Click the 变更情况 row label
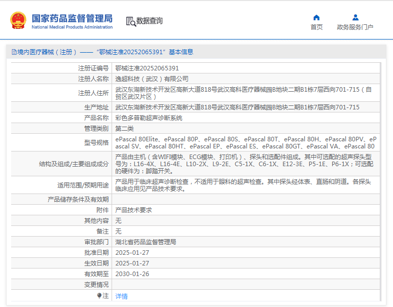Screen dimensions: 393x307 (96, 285)
